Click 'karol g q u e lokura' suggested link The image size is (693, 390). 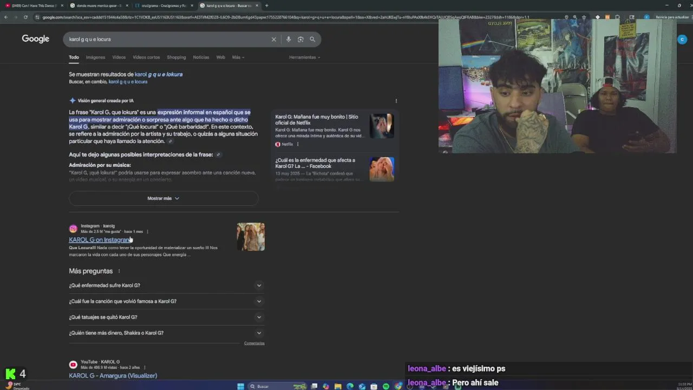coord(159,74)
